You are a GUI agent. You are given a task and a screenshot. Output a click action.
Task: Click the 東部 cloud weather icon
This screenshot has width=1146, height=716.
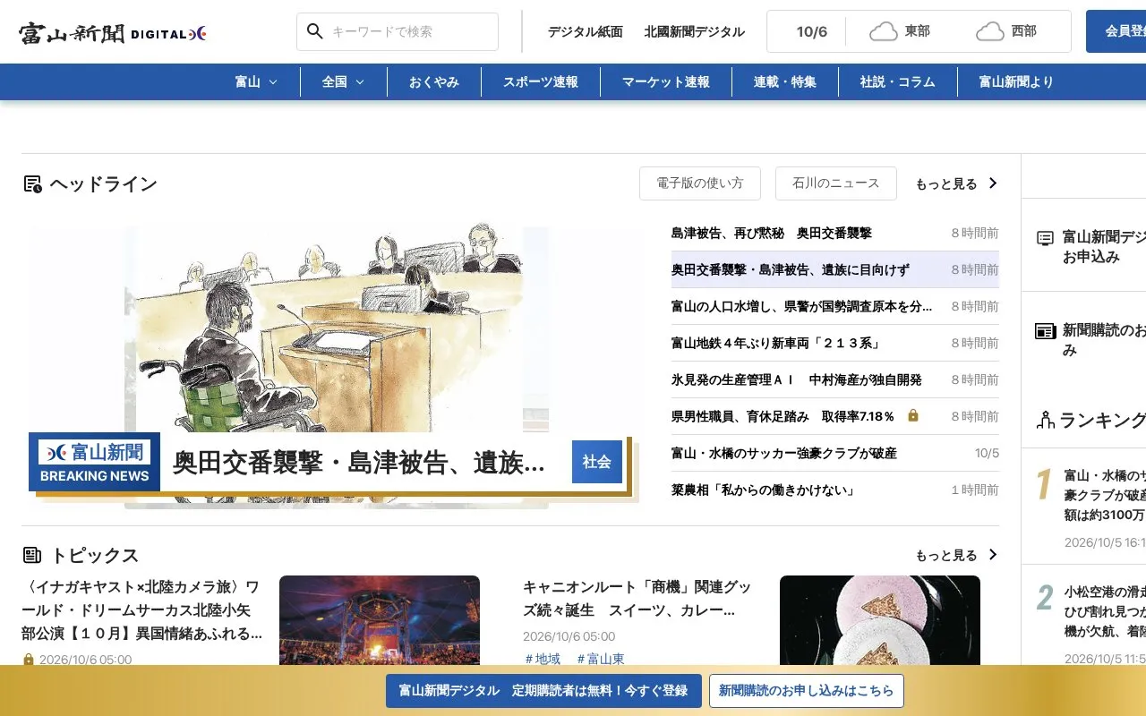point(884,32)
